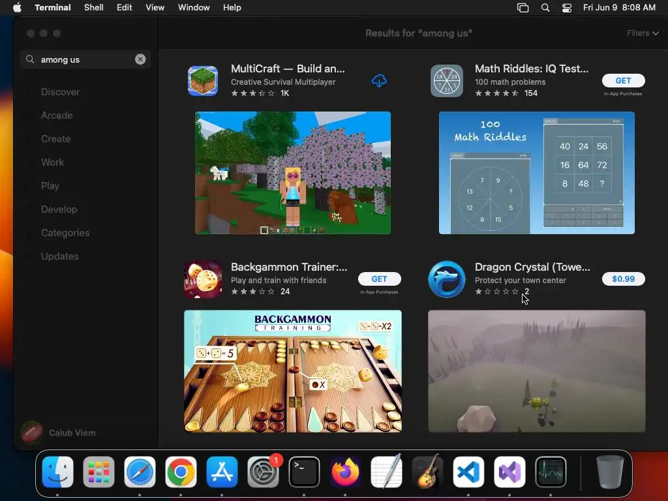Clear the search field with the X button
Image resolution: width=668 pixels, height=501 pixels.
140,59
